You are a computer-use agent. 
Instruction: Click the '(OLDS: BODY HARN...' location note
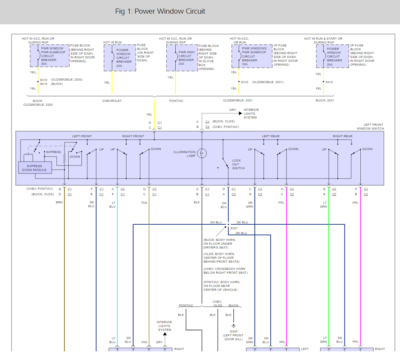pos(221,258)
